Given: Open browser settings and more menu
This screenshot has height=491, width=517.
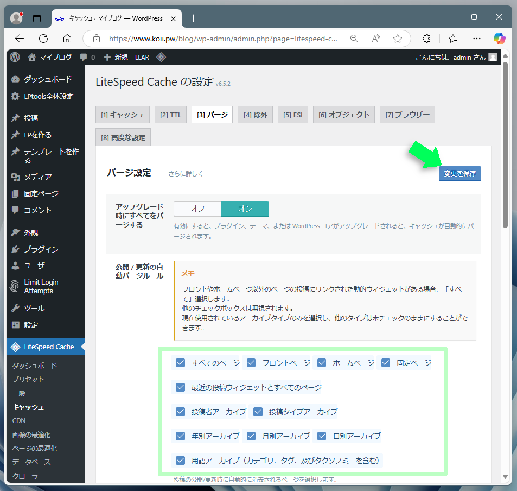Looking at the screenshot, I should click(477, 39).
